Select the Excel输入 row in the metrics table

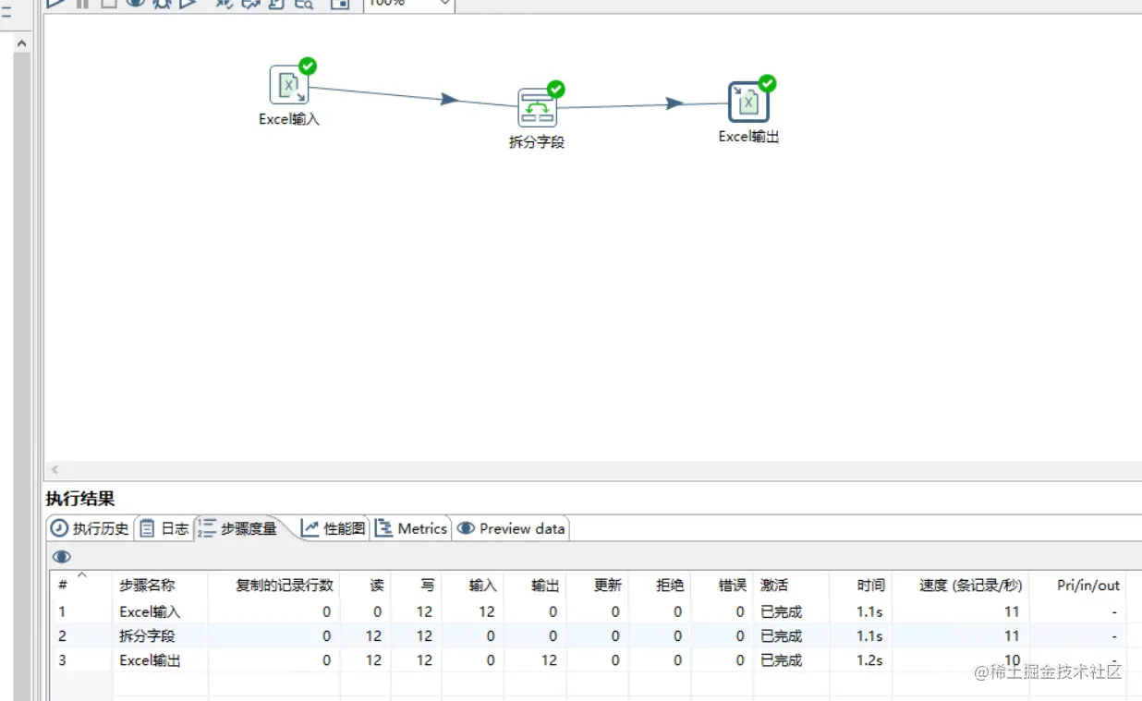pos(589,611)
